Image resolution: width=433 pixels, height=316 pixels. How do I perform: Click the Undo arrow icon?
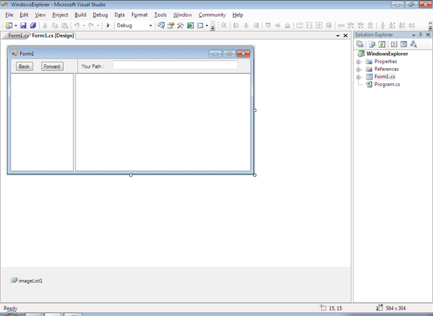pyautogui.click(x=77, y=26)
